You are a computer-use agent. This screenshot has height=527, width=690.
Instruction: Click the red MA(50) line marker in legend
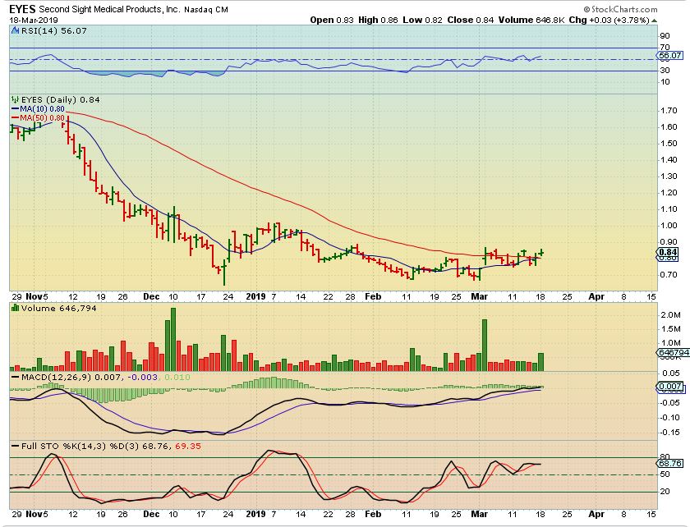click(x=15, y=118)
